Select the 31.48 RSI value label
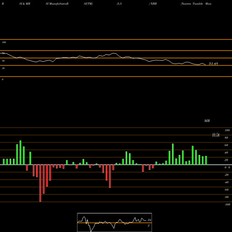The height and width of the screenshot is (232, 232). (x=213, y=64)
